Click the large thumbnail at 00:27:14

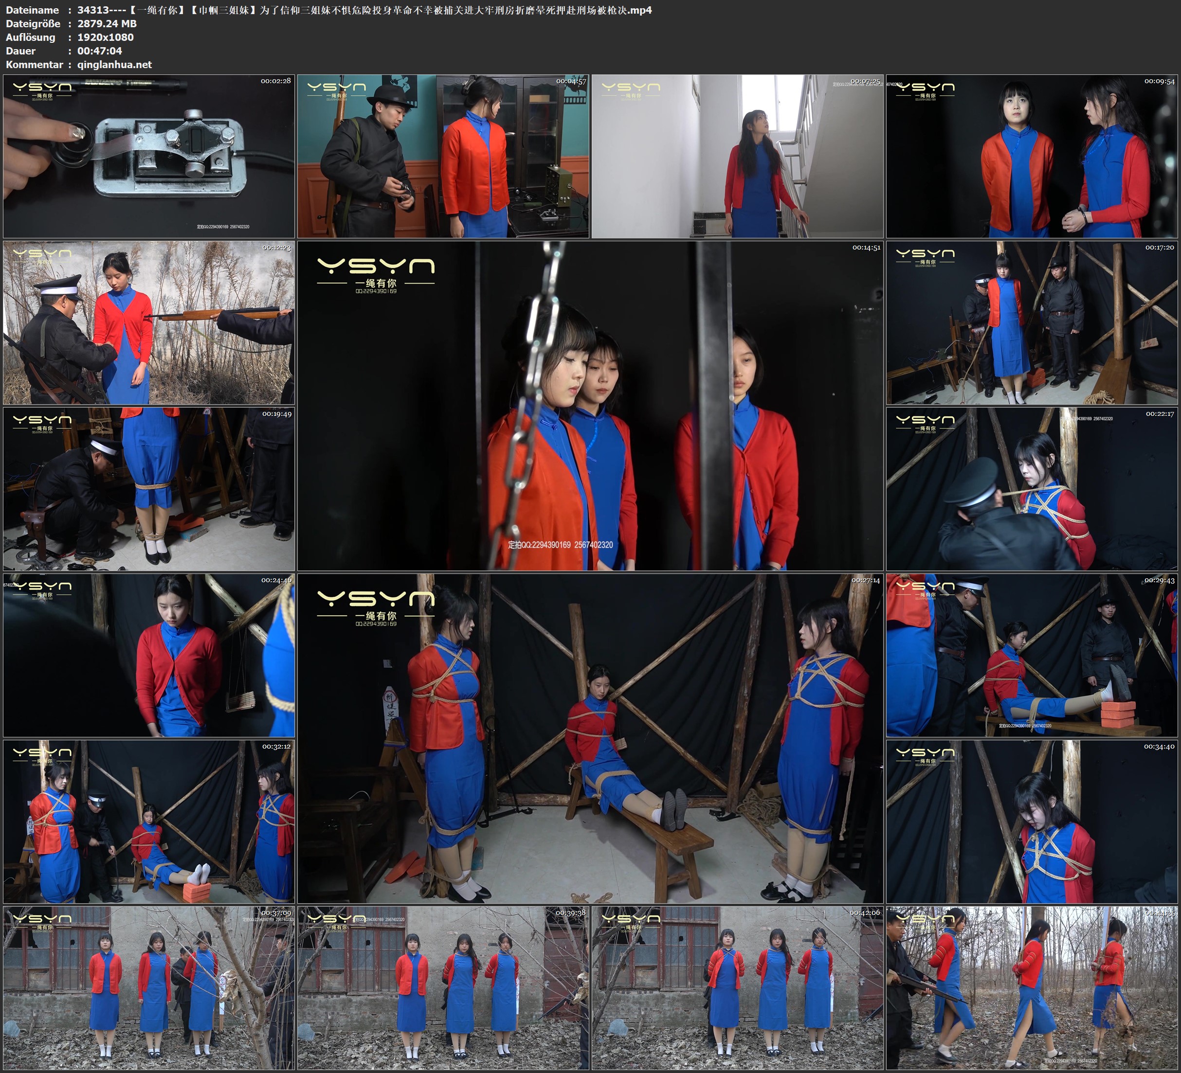click(x=590, y=738)
